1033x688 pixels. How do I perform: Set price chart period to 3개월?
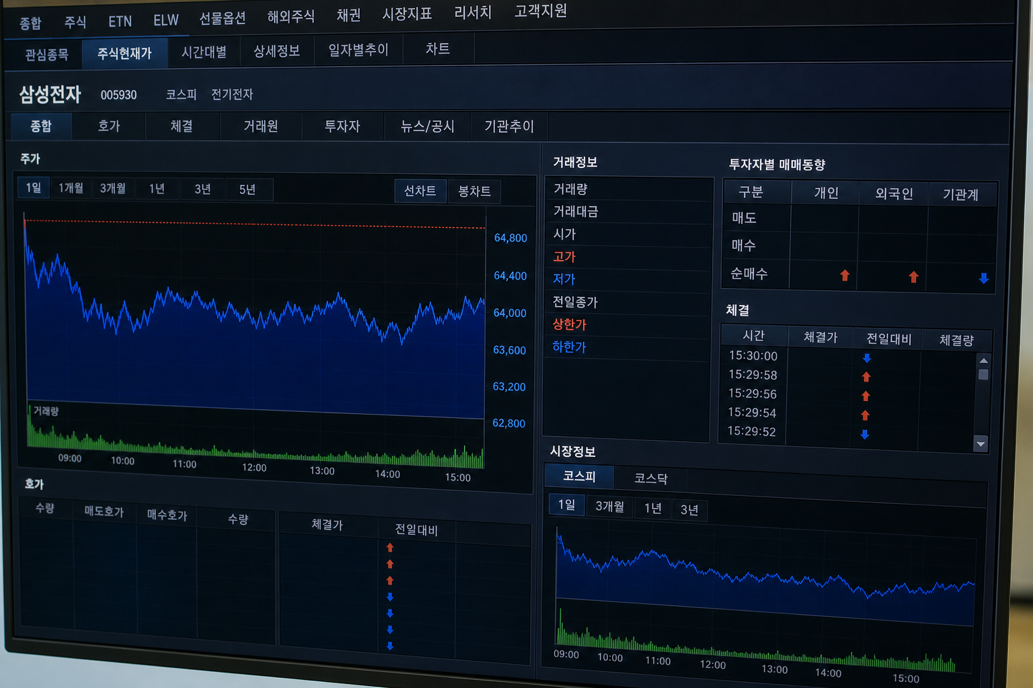tap(113, 188)
